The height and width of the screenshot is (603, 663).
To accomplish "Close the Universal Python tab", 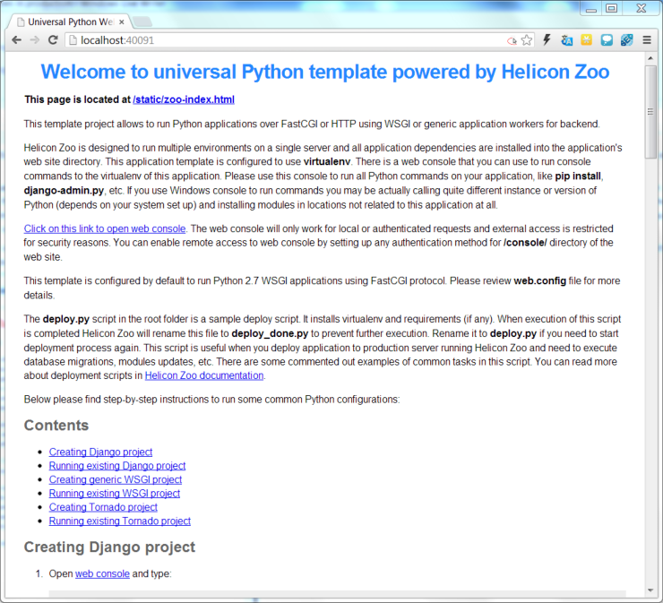I will (123, 21).
